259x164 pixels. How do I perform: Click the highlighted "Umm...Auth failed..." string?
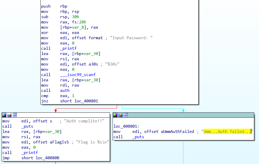(227, 132)
